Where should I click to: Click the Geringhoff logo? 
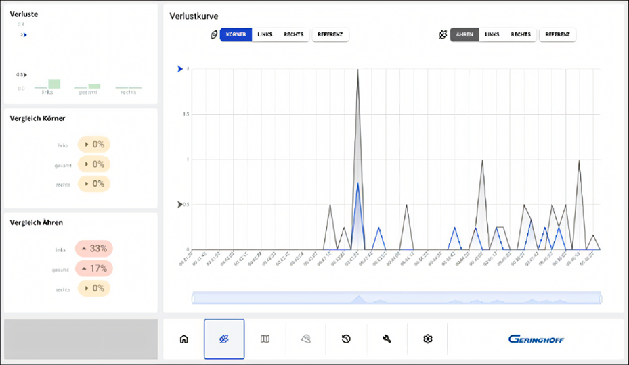536,339
